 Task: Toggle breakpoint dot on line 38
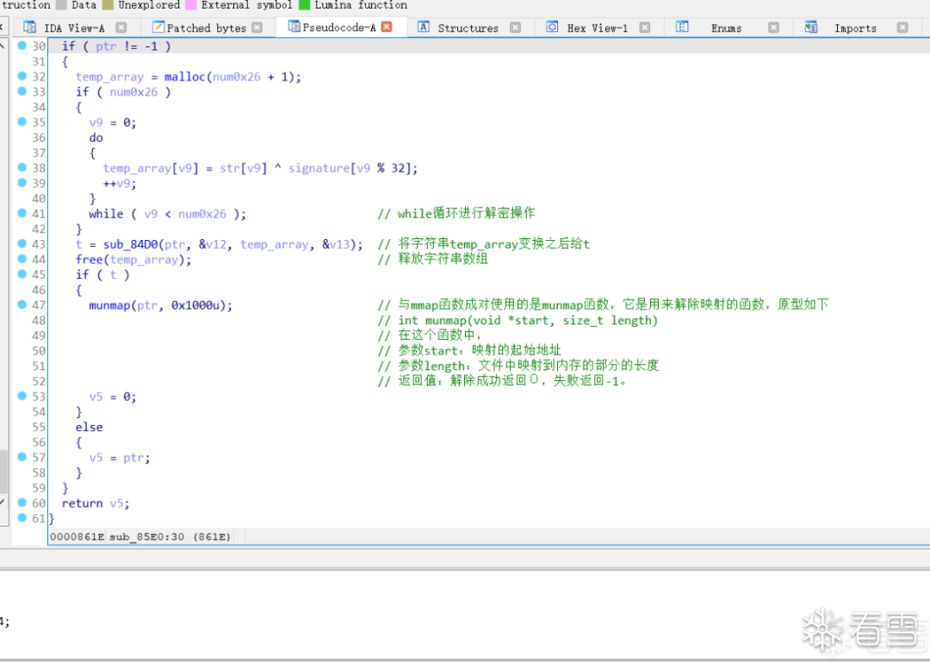click(22, 167)
